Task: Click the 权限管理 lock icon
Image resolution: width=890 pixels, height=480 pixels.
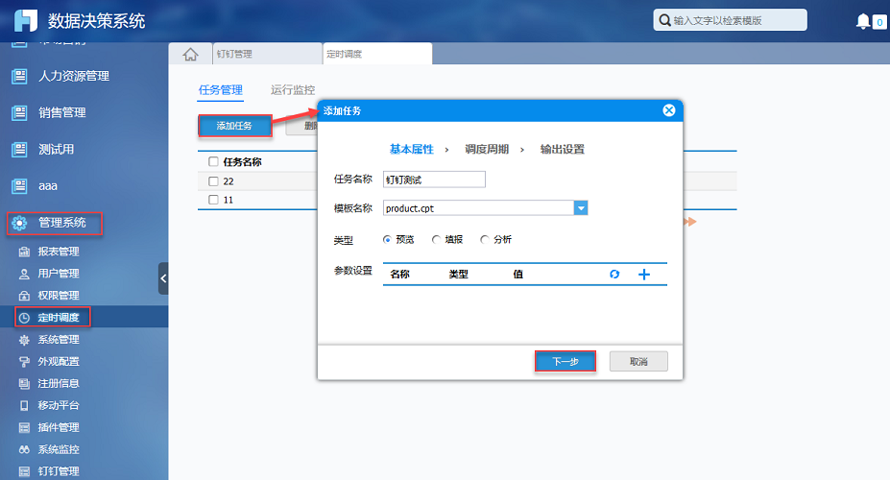Action: pos(24,296)
